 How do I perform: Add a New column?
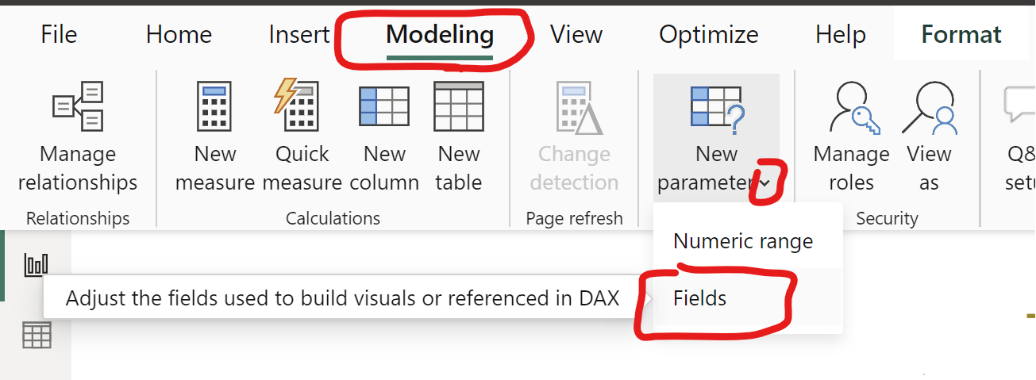(x=384, y=107)
